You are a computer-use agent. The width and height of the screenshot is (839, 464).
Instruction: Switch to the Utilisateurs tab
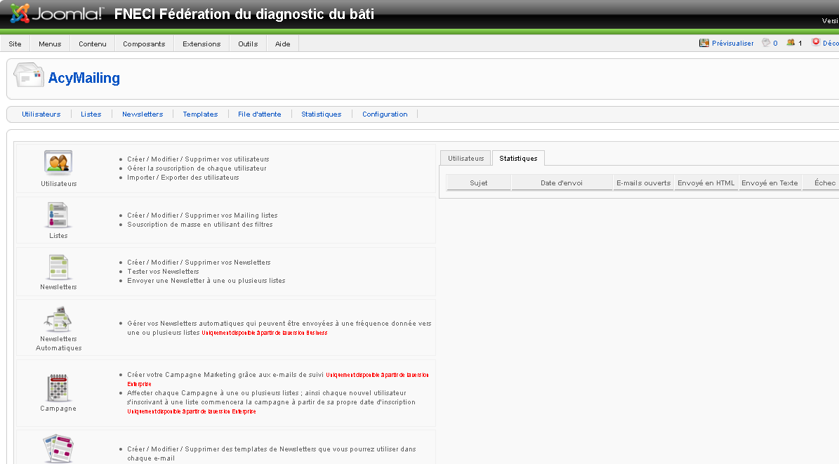(465, 159)
